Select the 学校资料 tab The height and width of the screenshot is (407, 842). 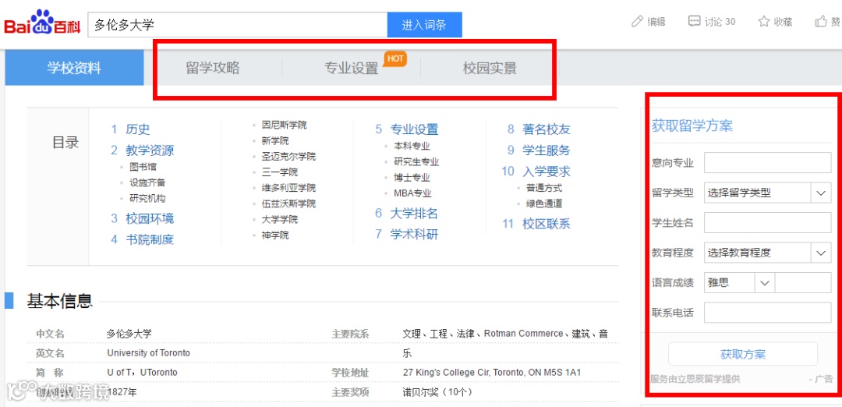pyautogui.click(x=74, y=68)
